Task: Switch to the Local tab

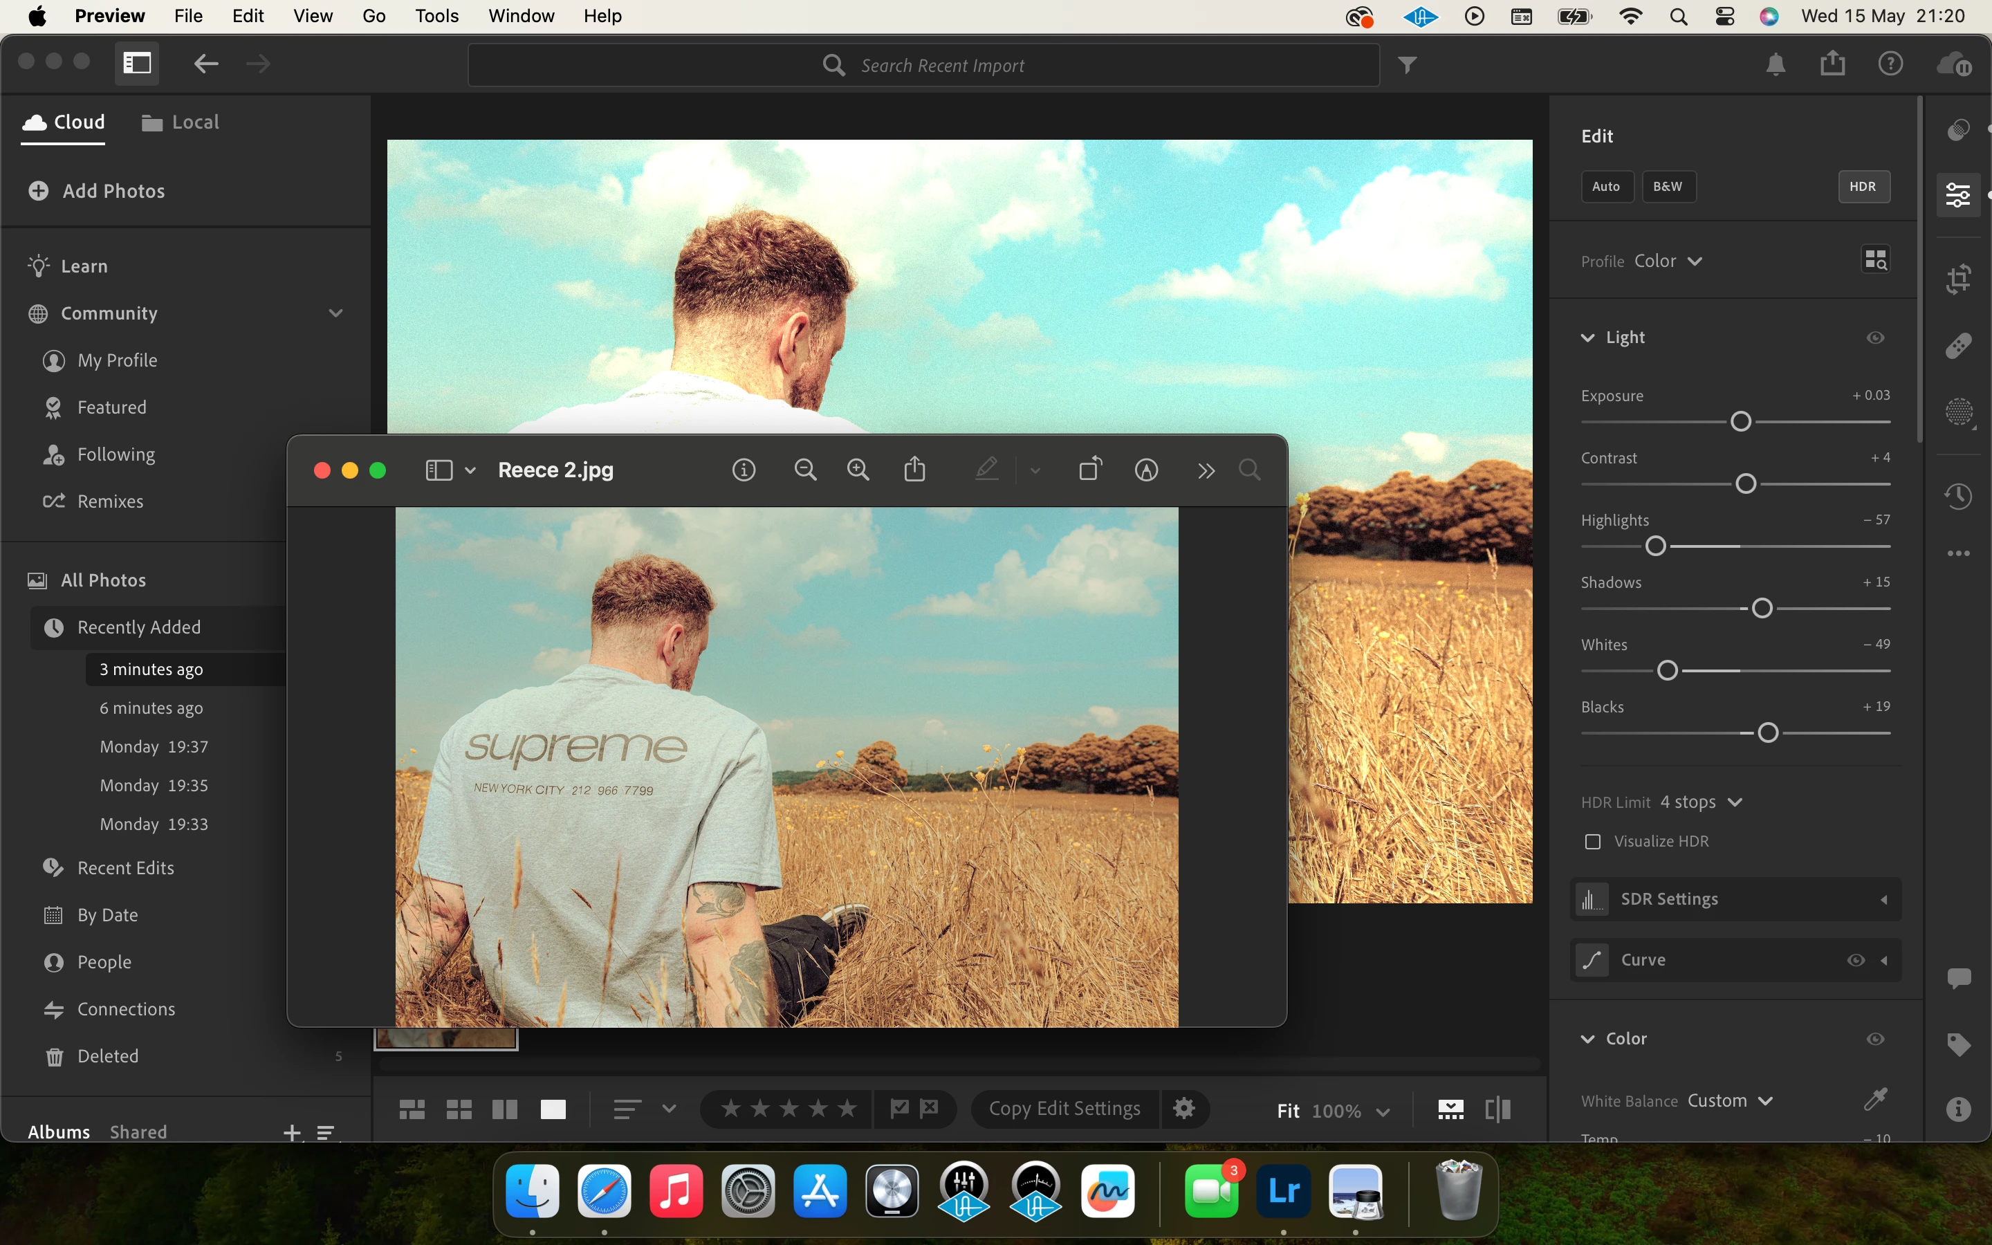Action: [181, 122]
